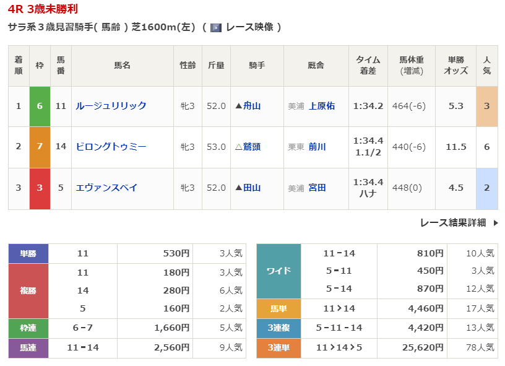Select the 3連単 payout label
This screenshot has width=505, height=366.
click(278, 347)
